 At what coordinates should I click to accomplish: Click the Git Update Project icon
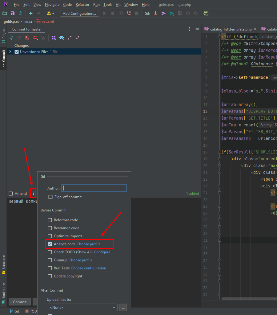(156, 14)
